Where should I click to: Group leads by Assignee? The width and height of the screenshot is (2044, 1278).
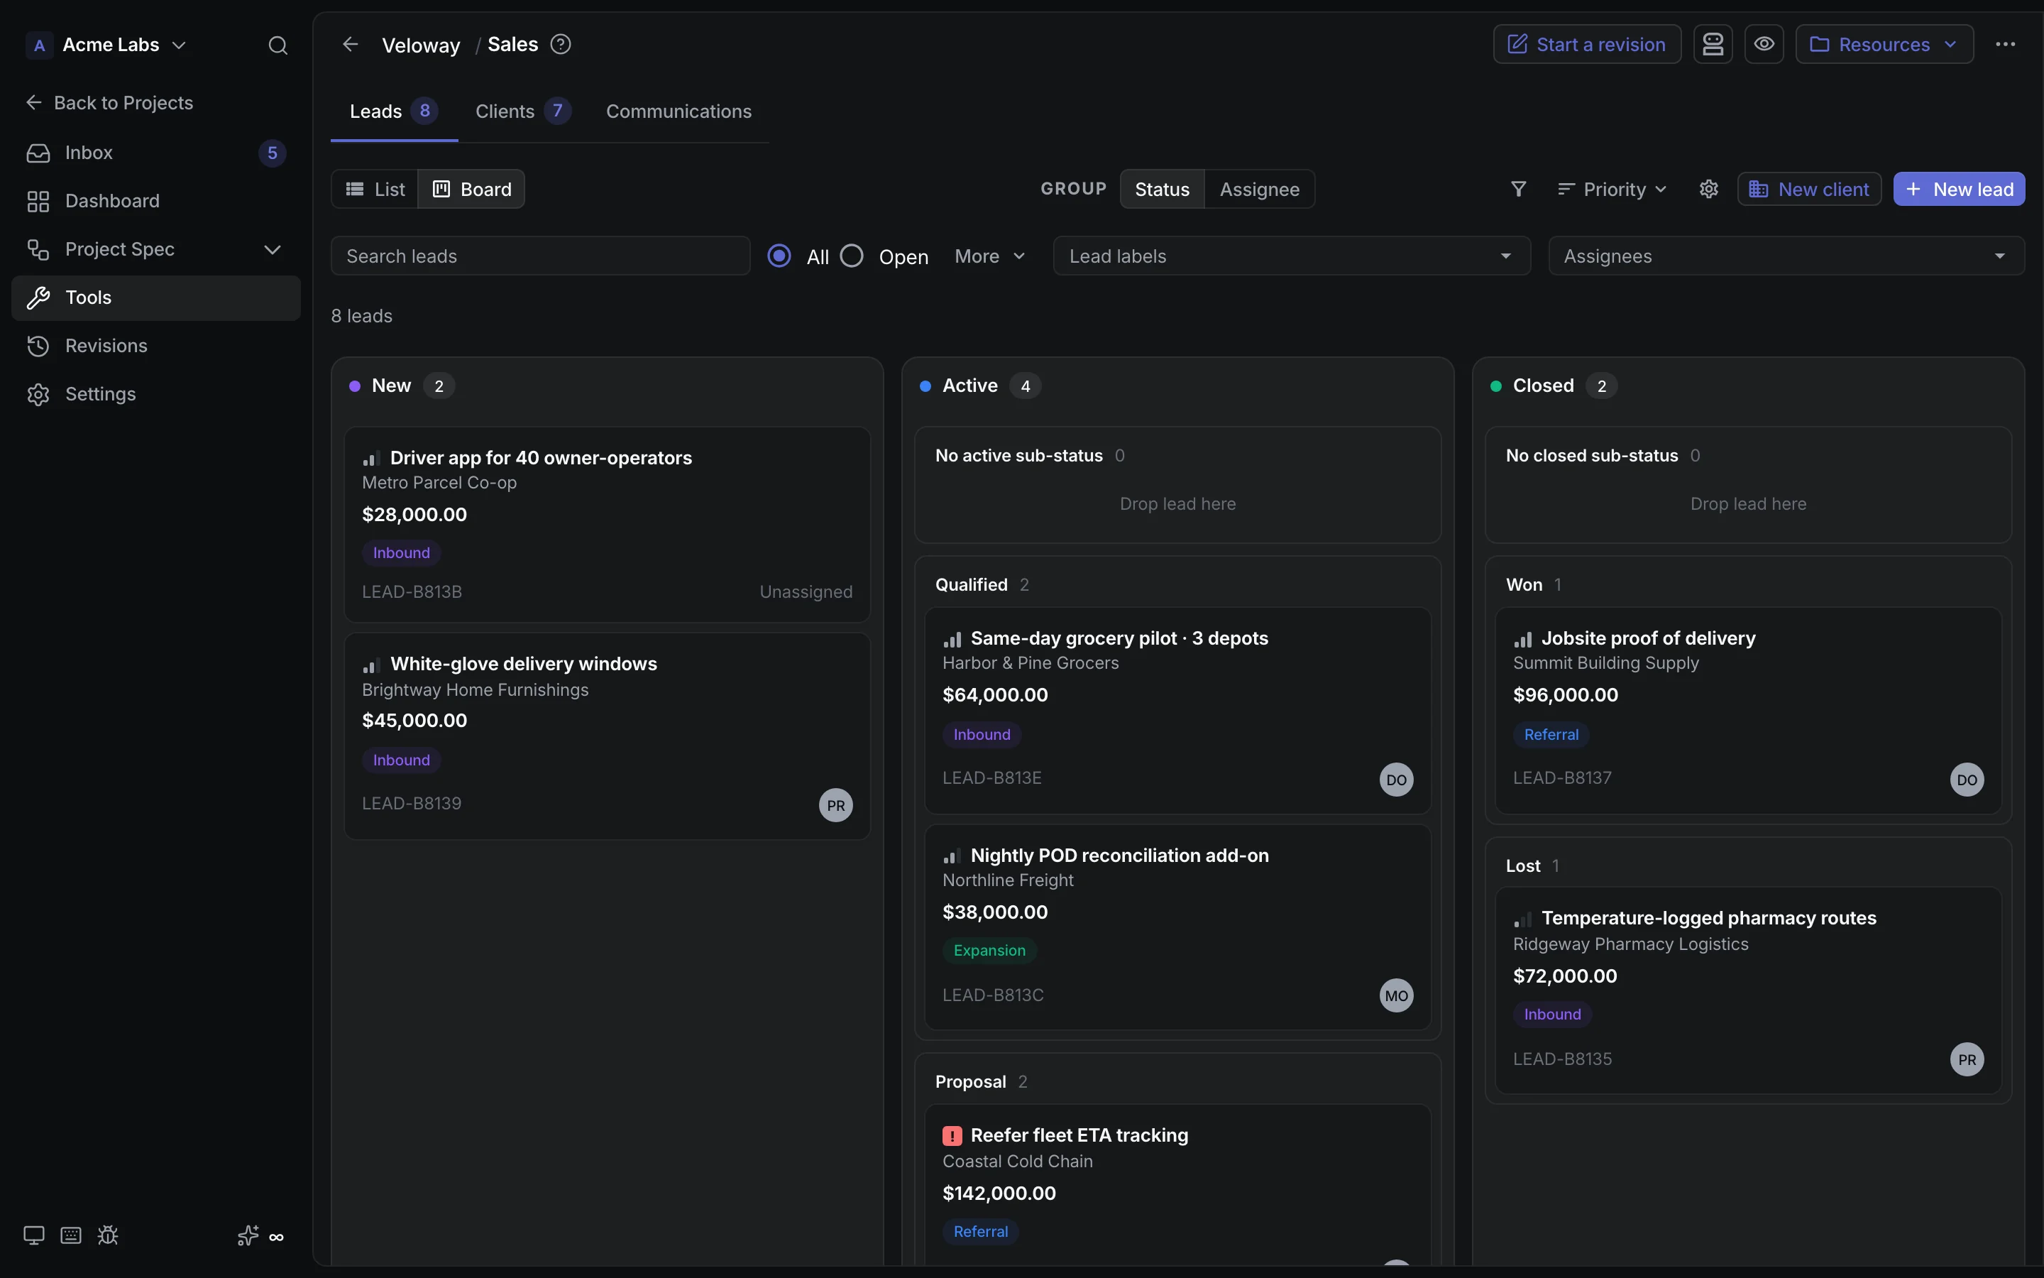point(1259,190)
